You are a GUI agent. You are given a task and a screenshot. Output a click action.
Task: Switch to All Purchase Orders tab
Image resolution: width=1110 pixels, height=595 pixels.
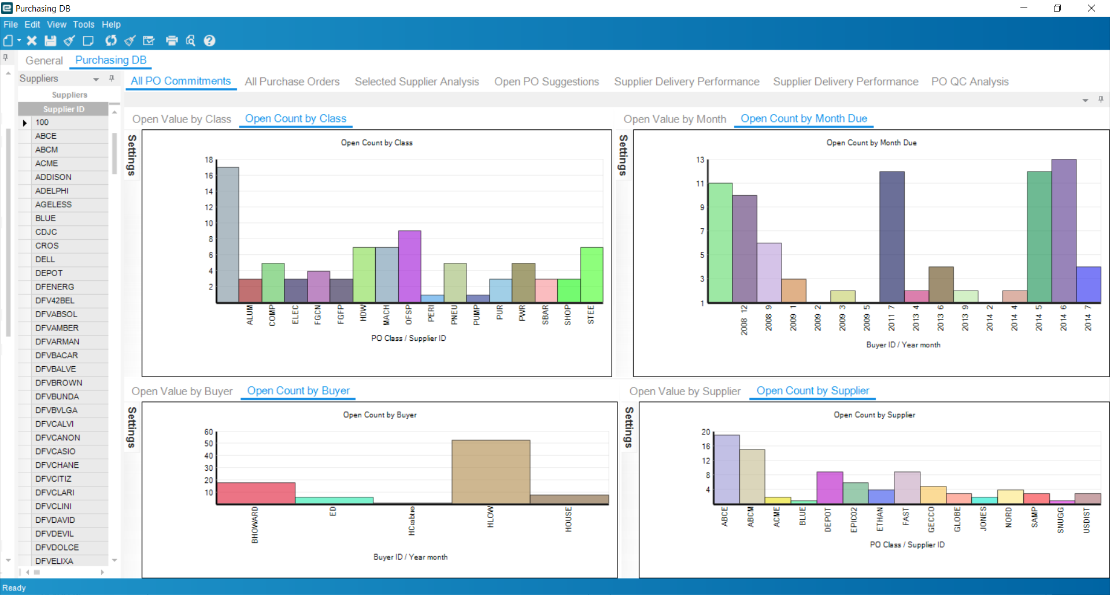pyautogui.click(x=292, y=82)
